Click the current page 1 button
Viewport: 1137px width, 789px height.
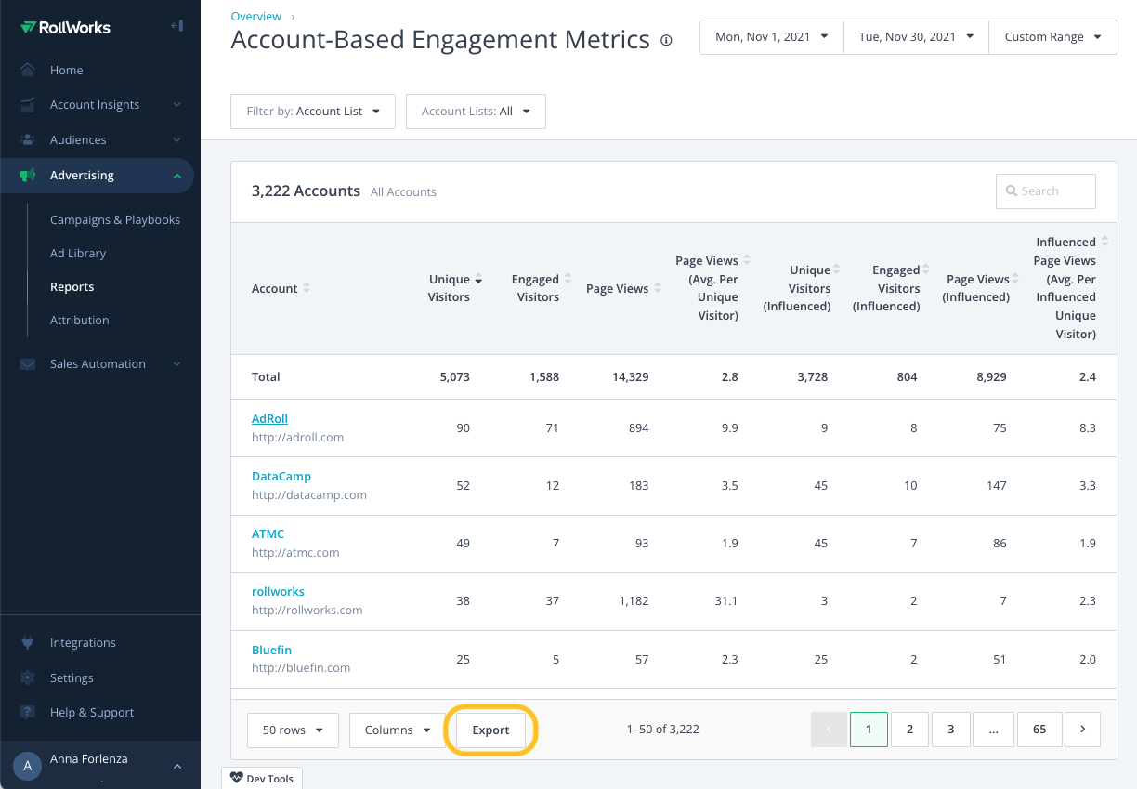point(869,730)
